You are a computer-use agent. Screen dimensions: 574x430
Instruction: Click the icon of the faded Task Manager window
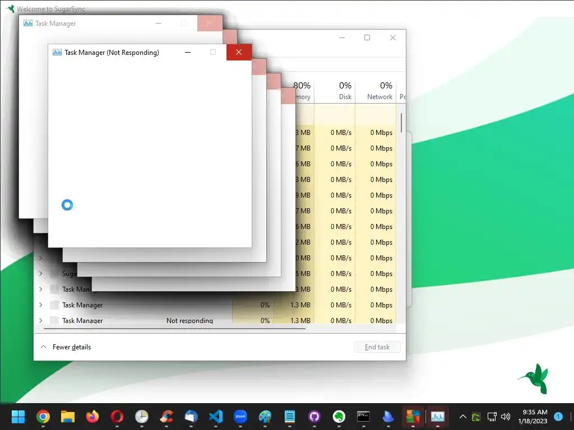tap(28, 23)
